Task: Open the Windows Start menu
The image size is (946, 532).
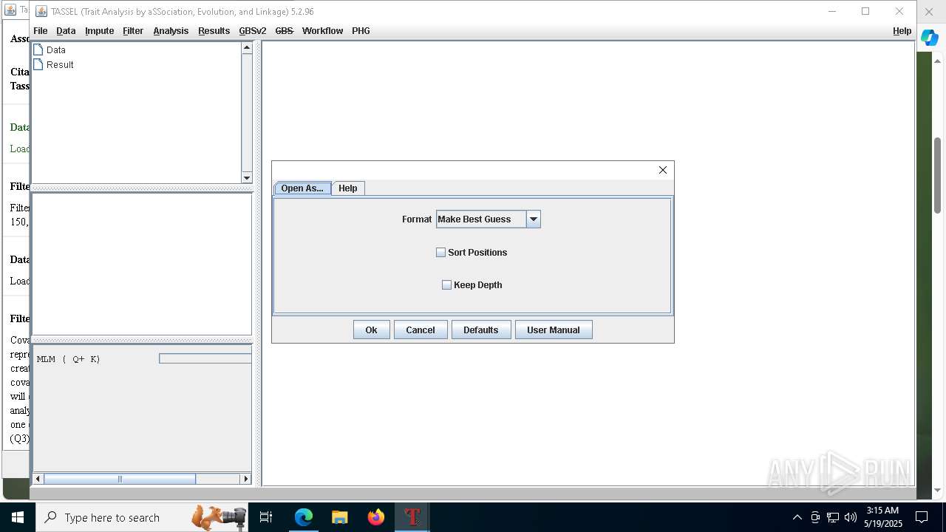Action: [x=18, y=517]
